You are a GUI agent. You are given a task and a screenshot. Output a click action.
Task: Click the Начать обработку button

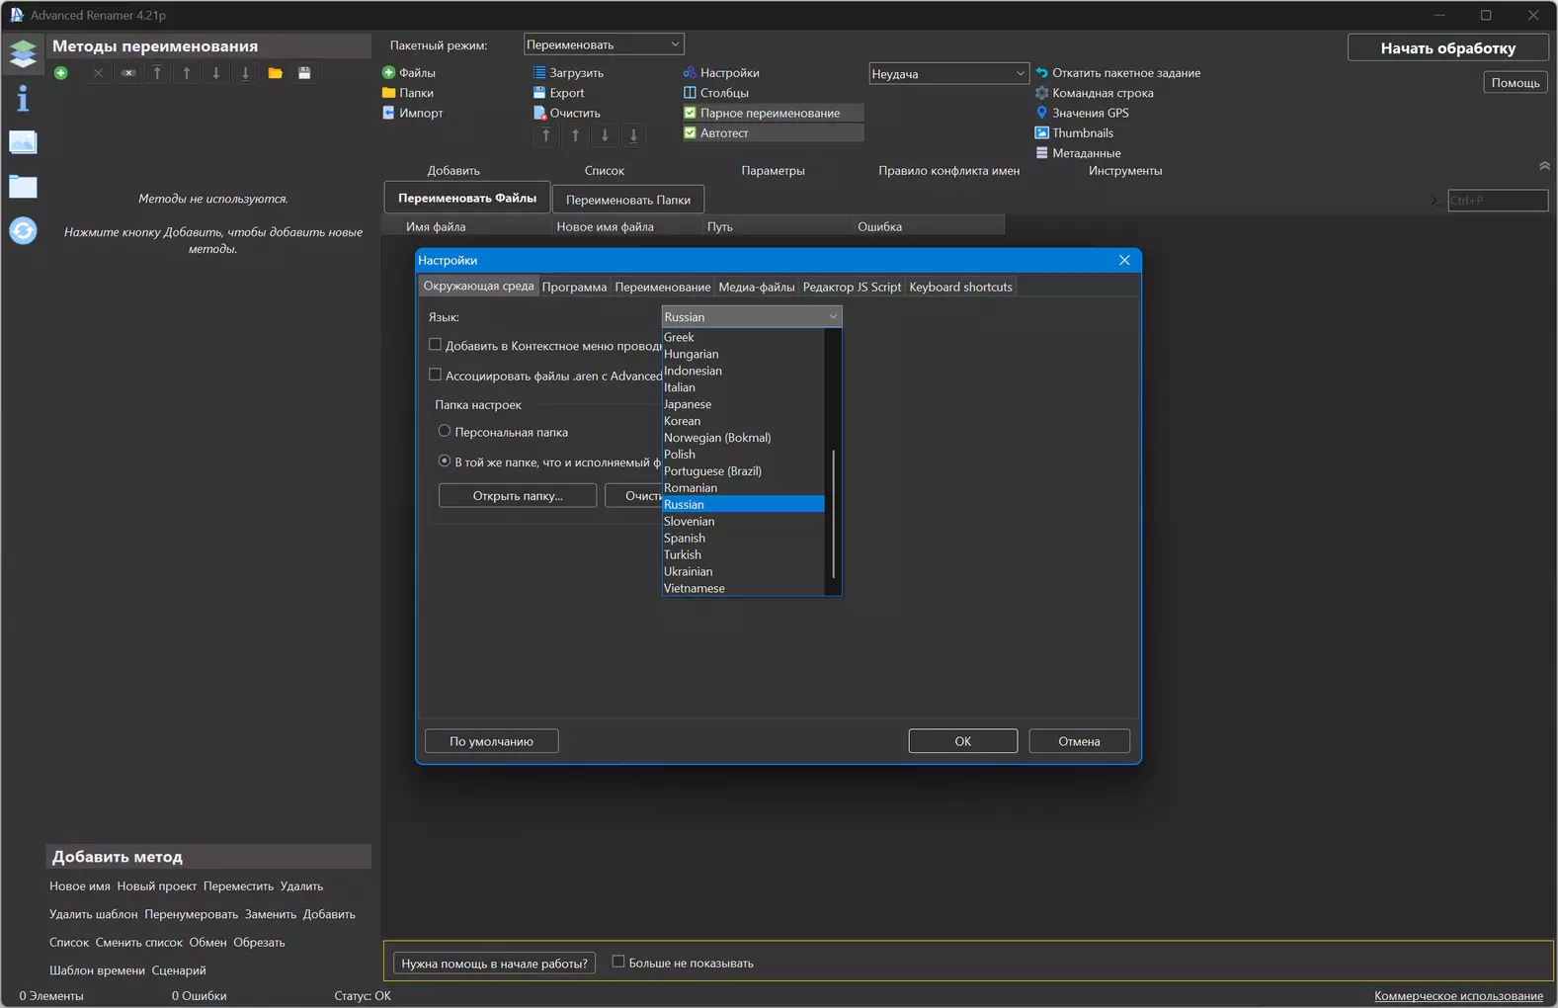point(1447,47)
